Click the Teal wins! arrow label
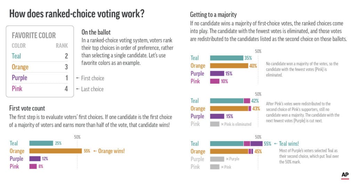 click(x=286, y=144)
